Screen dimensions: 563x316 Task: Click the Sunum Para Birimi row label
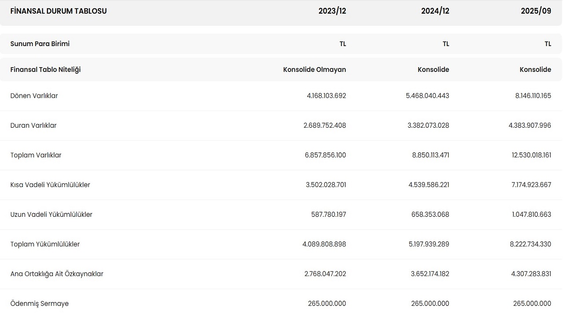(40, 44)
